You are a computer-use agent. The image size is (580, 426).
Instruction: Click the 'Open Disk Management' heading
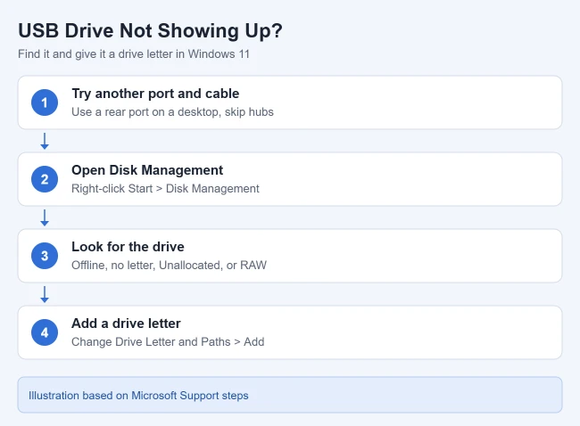tap(147, 170)
